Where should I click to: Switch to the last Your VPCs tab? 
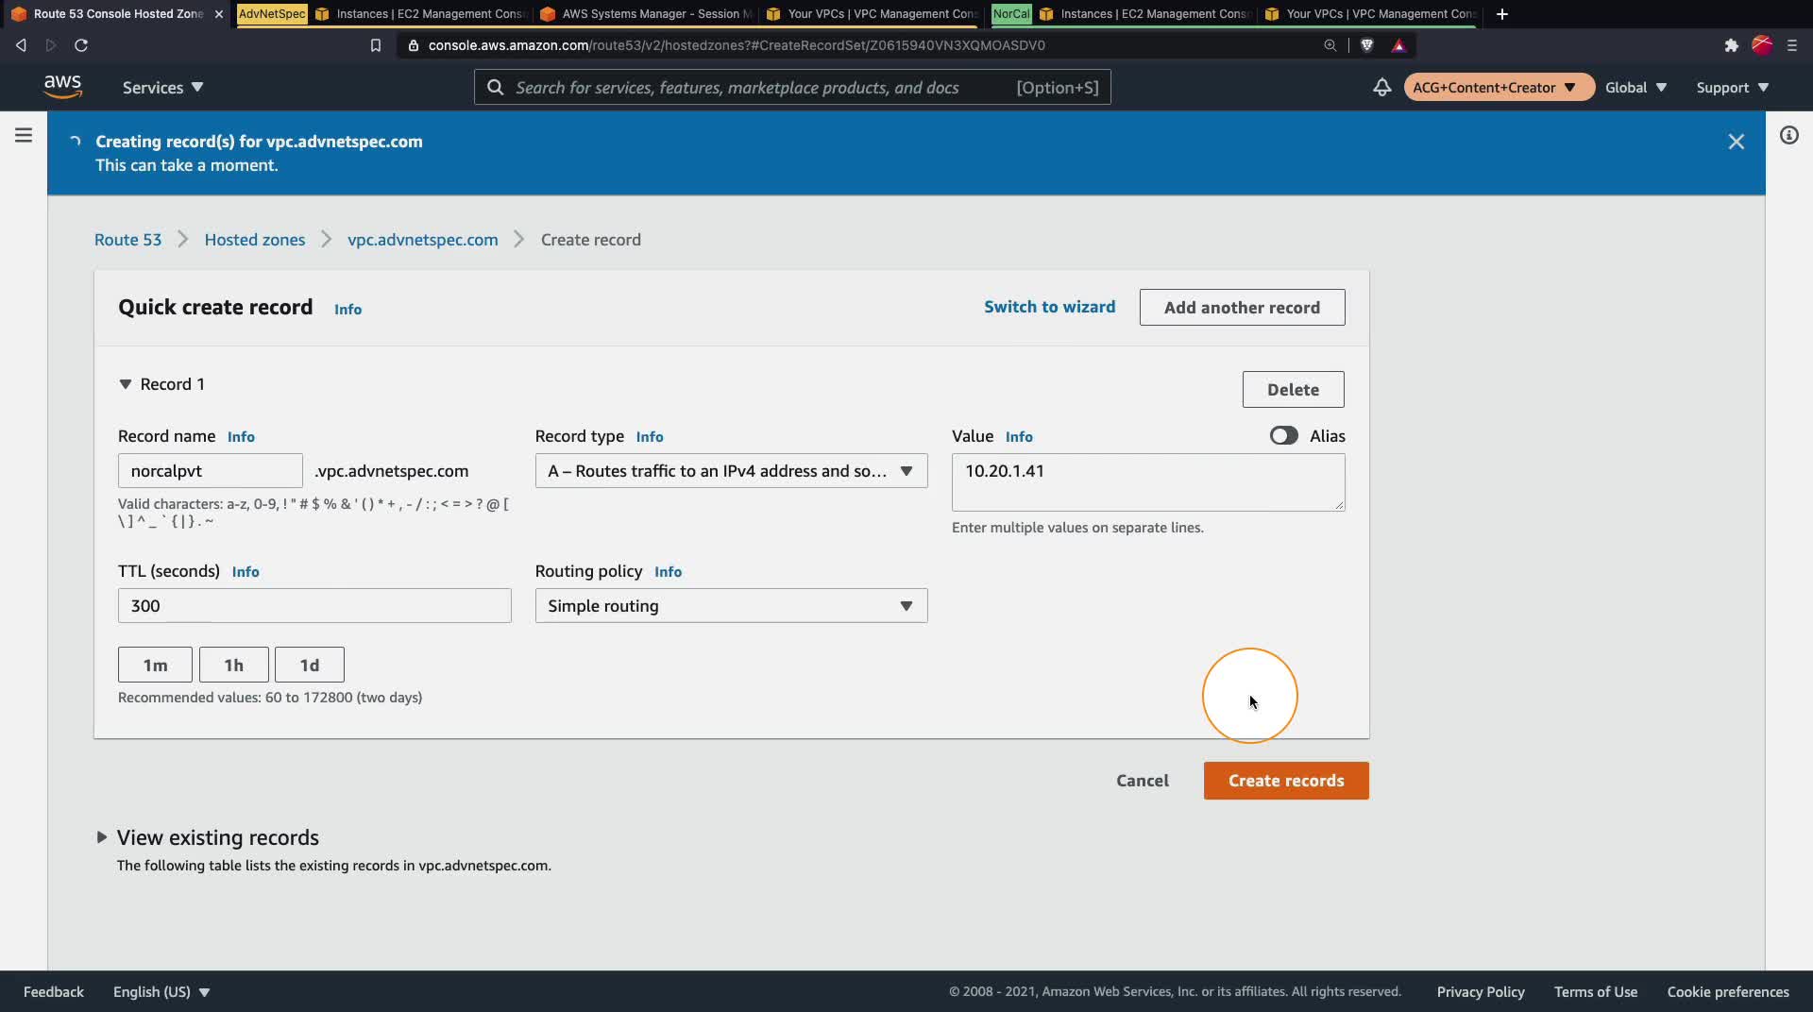(1370, 14)
